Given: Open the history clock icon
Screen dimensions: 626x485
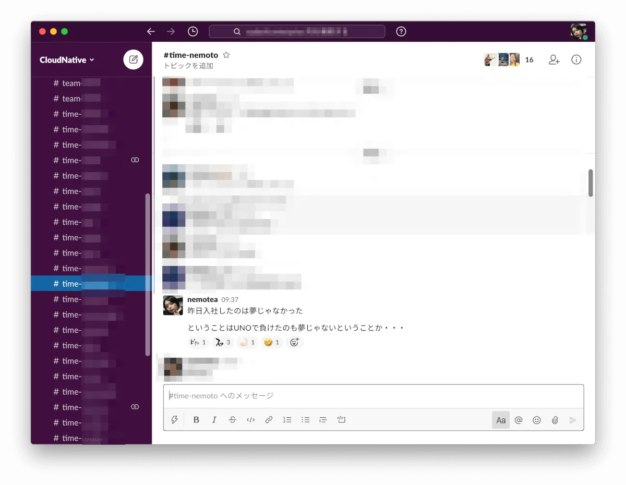Looking at the screenshot, I should point(192,31).
